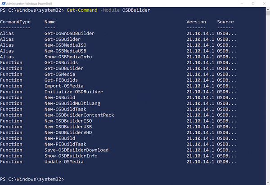The width and height of the screenshot is (270, 185).
Task: Select New-OSDBuilderContentPack function name
Action: click(79, 115)
